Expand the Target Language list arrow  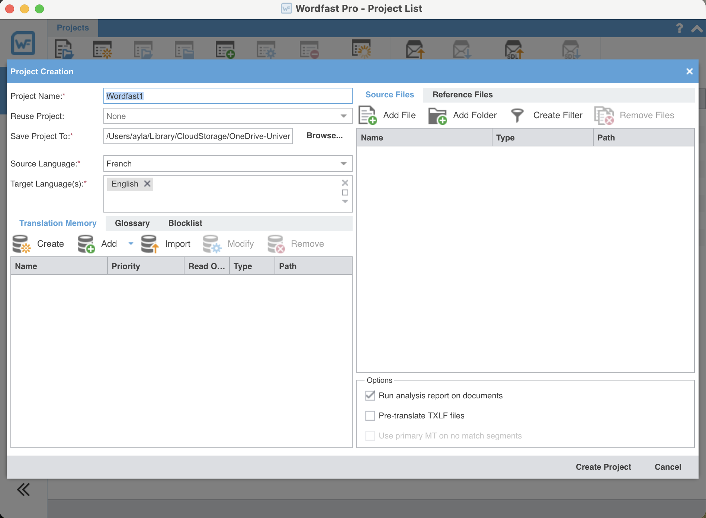coord(345,201)
